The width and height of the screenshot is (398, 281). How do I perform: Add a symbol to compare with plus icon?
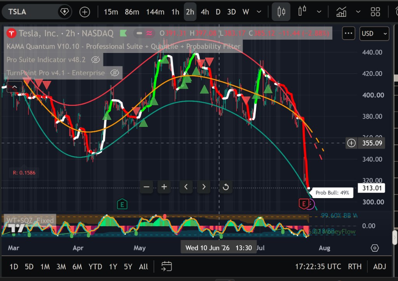click(84, 12)
